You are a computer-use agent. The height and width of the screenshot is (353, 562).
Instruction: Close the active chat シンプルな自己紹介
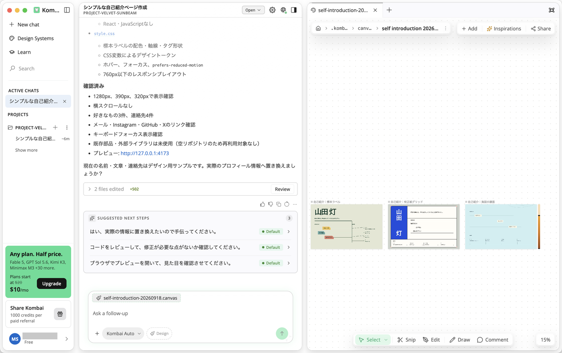(65, 101)
